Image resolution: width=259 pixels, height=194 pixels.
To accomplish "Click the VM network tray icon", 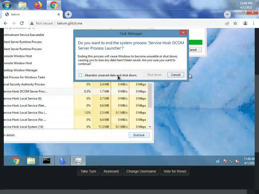I will pos(231,161).
